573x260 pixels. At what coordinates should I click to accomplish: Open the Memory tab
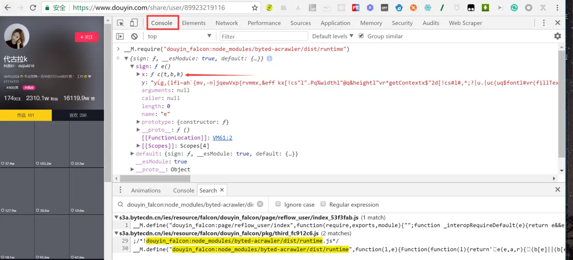pos(371,23)
